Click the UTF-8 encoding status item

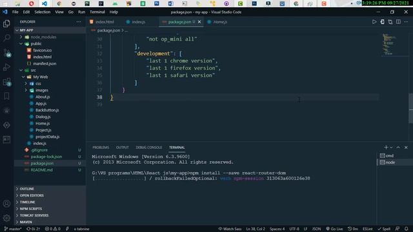pyautogui.click(x=294, y=229)
